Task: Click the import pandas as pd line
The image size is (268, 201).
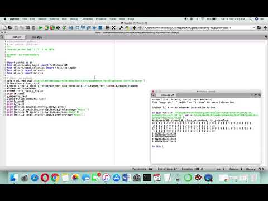Action: click(20, 63)
